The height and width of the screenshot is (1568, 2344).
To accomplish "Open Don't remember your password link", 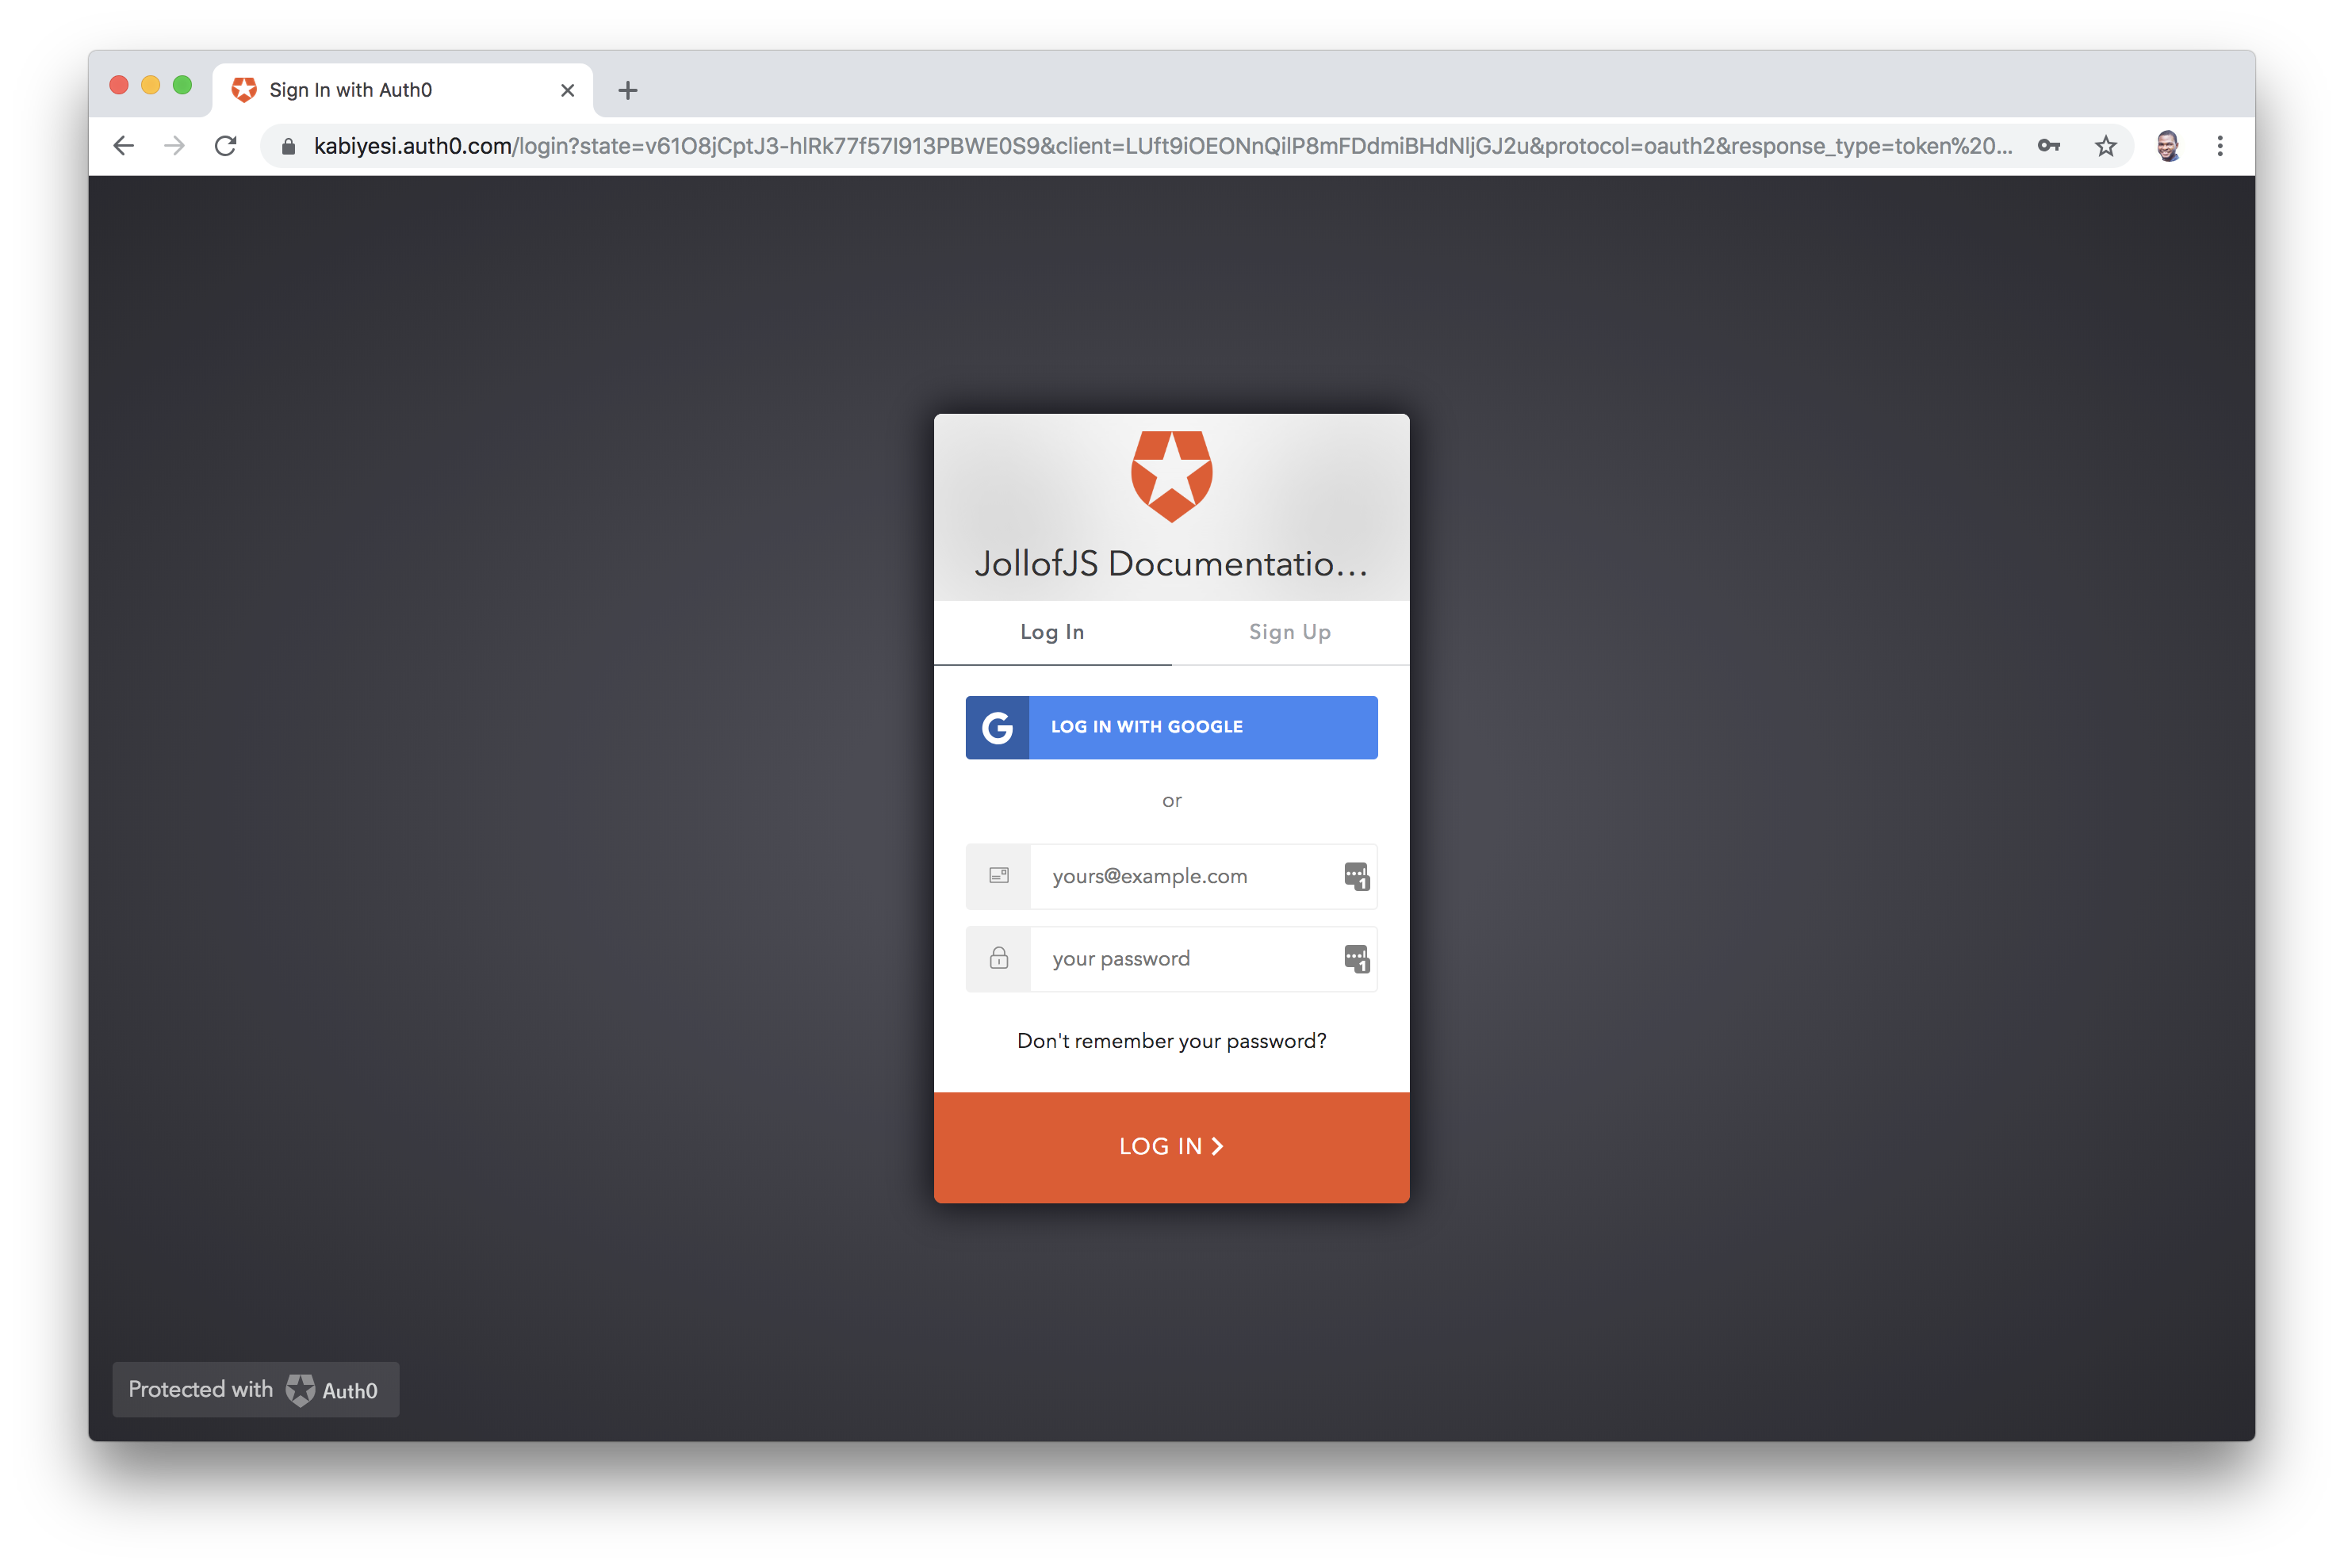I will 1171,1041.
